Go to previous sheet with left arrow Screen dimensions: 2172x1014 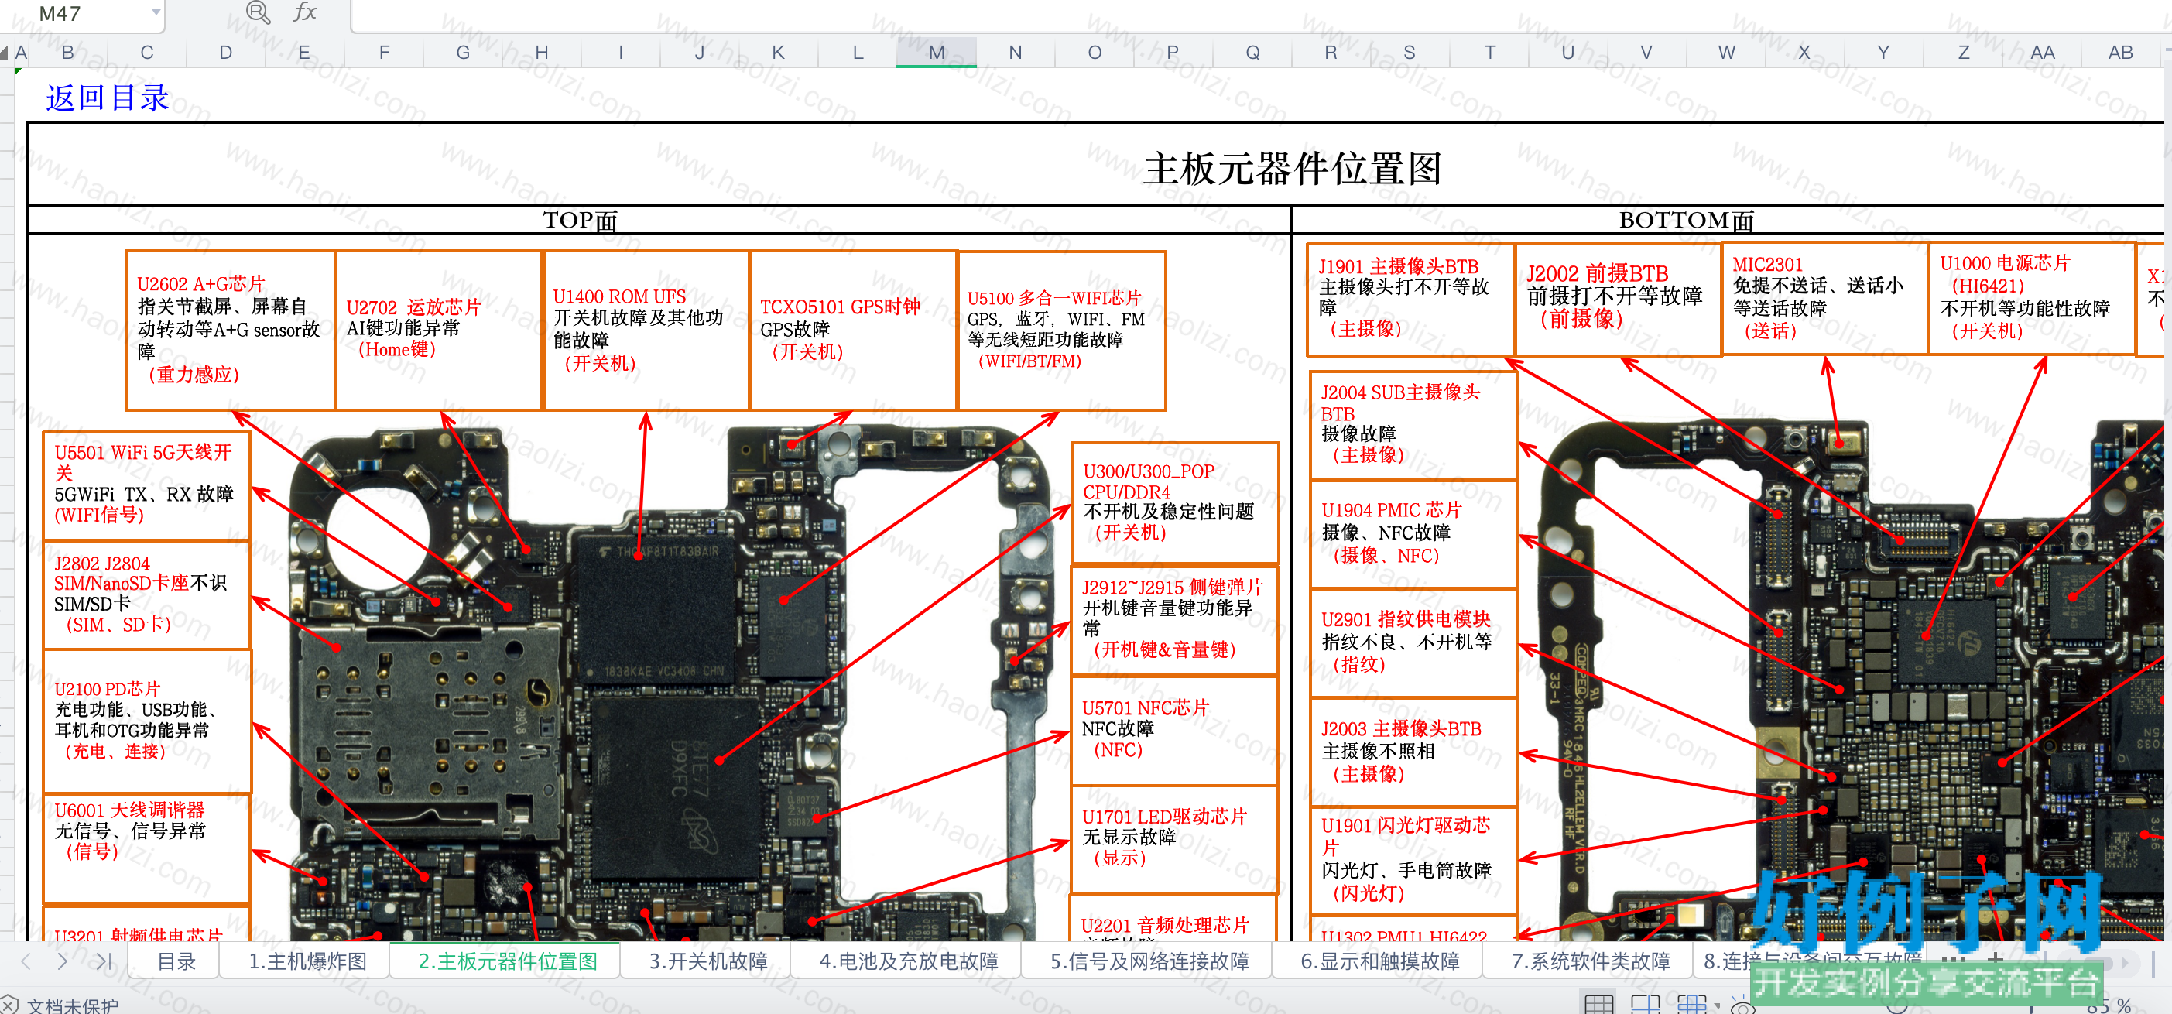click(x=26, y=961)
